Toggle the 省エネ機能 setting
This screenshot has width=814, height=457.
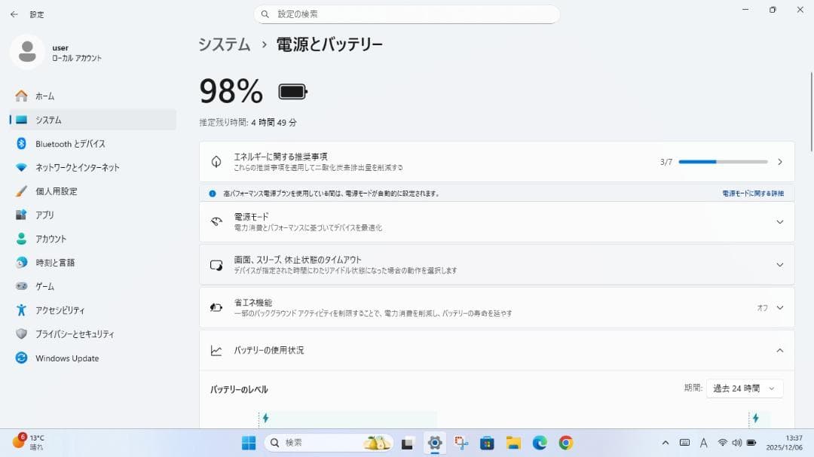click(780, 307)
